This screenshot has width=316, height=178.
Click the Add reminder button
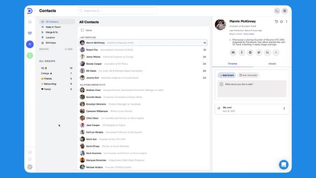(248, 75)
